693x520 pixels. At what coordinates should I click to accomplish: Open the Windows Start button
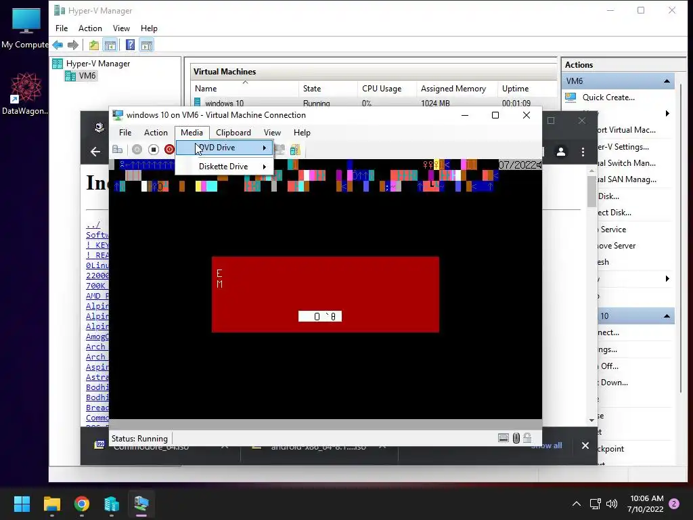[x=22, y=504]
